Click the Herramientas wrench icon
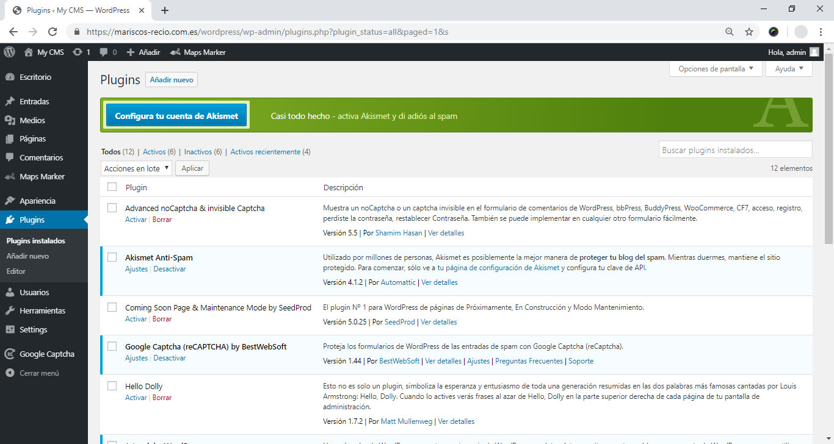Image resolution: width=834 pixels, height=444 pixels. (x=9, y=311)
